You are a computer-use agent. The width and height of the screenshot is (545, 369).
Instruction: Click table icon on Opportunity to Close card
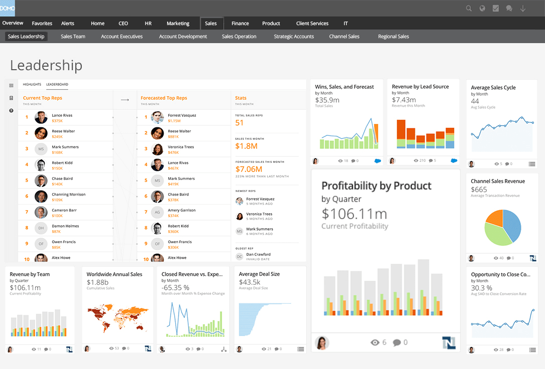pyautogui.click(x=532, y=350)
